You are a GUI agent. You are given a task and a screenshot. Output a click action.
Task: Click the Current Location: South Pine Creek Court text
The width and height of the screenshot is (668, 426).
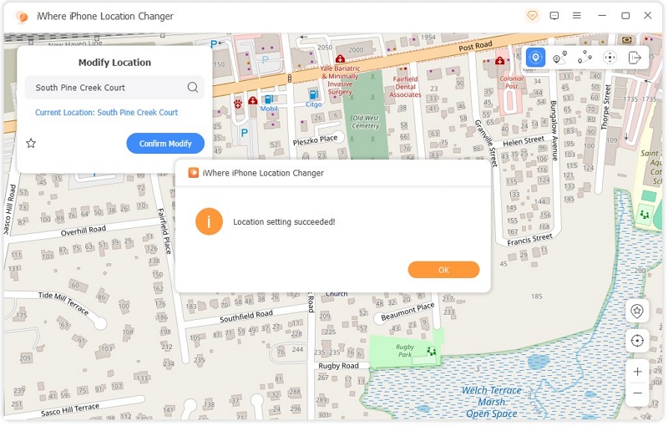coord(106,113)
